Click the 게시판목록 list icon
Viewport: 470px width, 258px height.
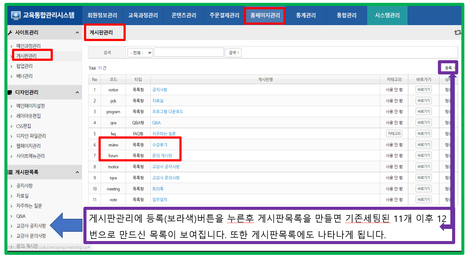tap(10, 172)
